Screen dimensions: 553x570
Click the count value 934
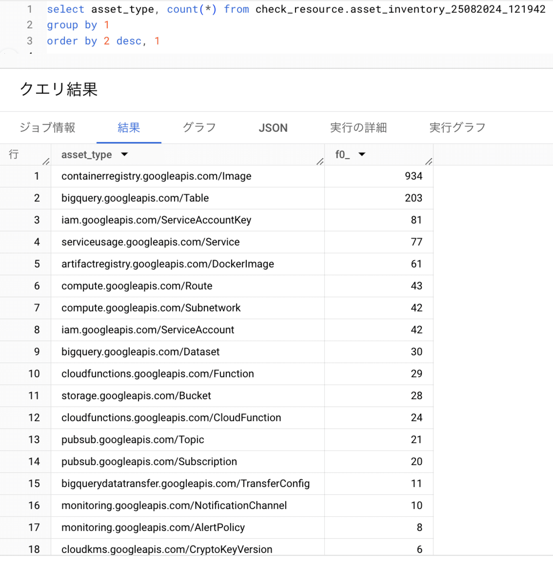pyautogui.click(x=413, y=176)
